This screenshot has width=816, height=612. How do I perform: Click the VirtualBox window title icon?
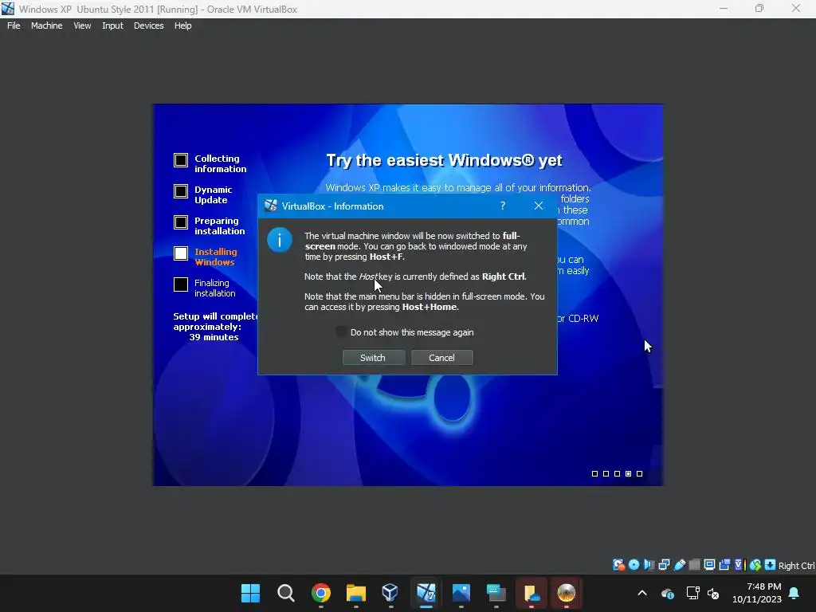(8, 9)
